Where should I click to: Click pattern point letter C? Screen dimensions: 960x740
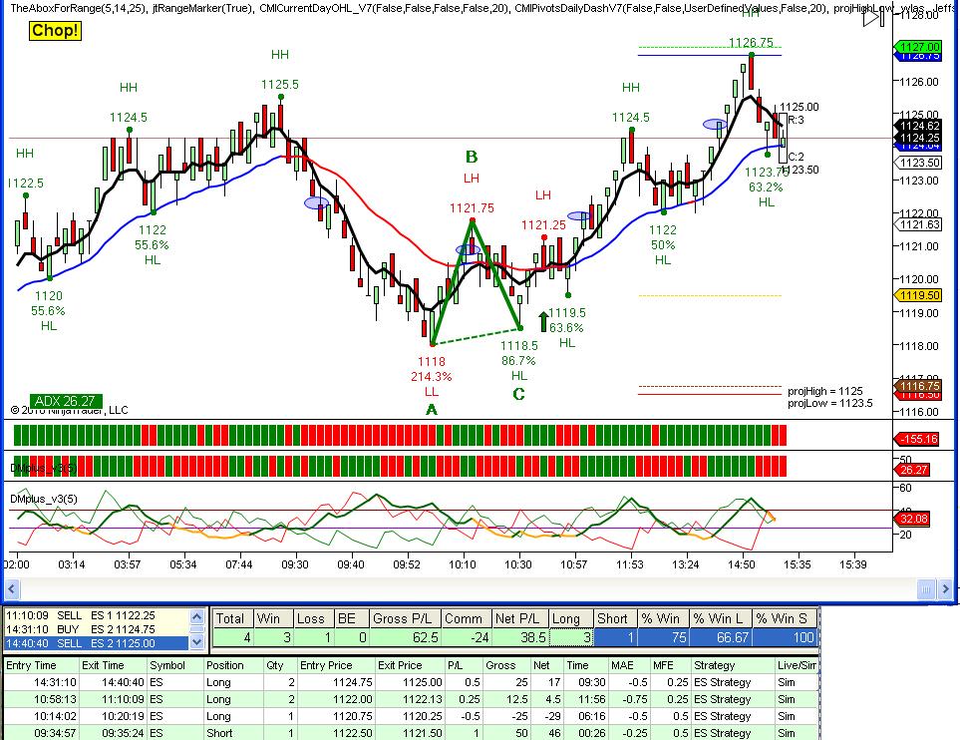click(x=518, y=394)
